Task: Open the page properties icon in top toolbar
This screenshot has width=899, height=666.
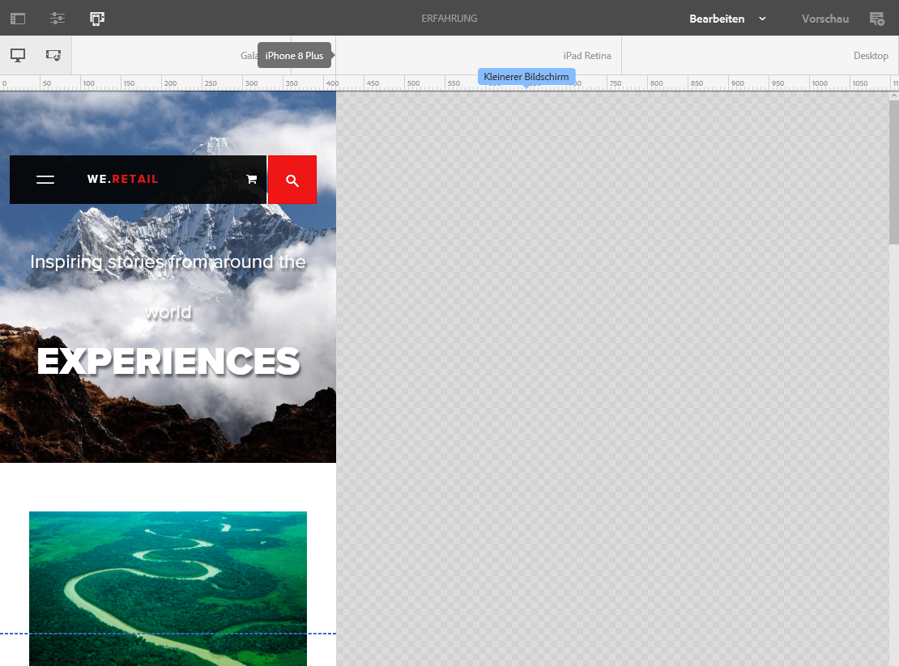Action: (57, 18)
